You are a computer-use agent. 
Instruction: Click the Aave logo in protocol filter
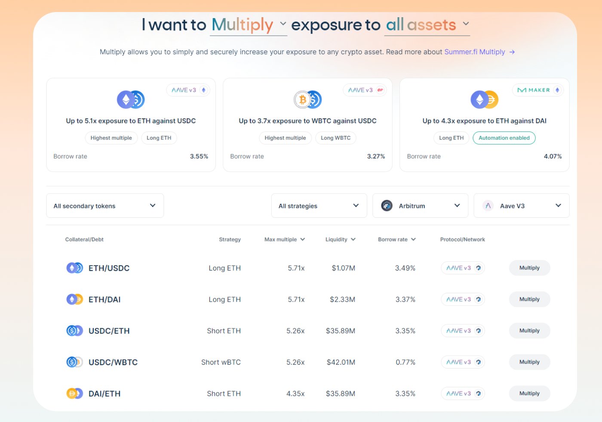tap(488, 206)
